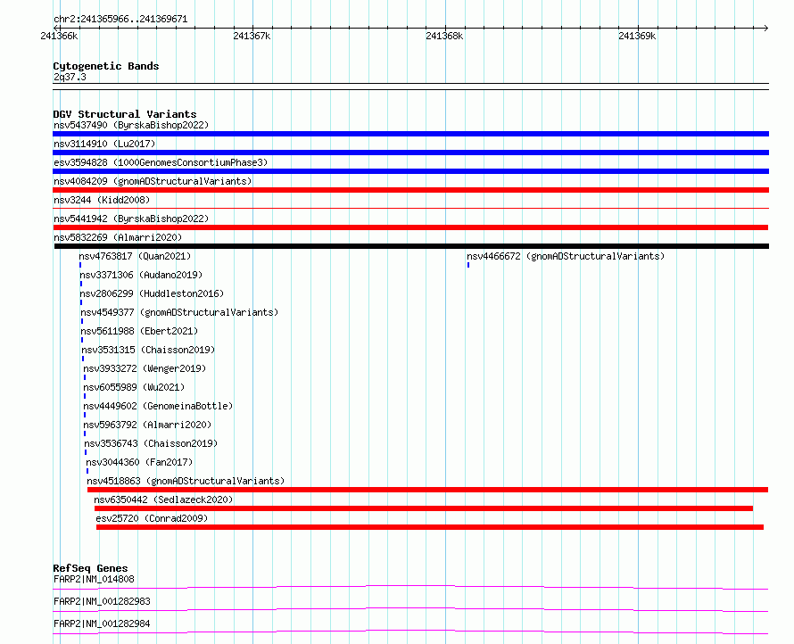This screenshot has height=644, width=794.
Task: Open nsv5611988 (Ebert2021) variant label
Action: tap(139, 331)
